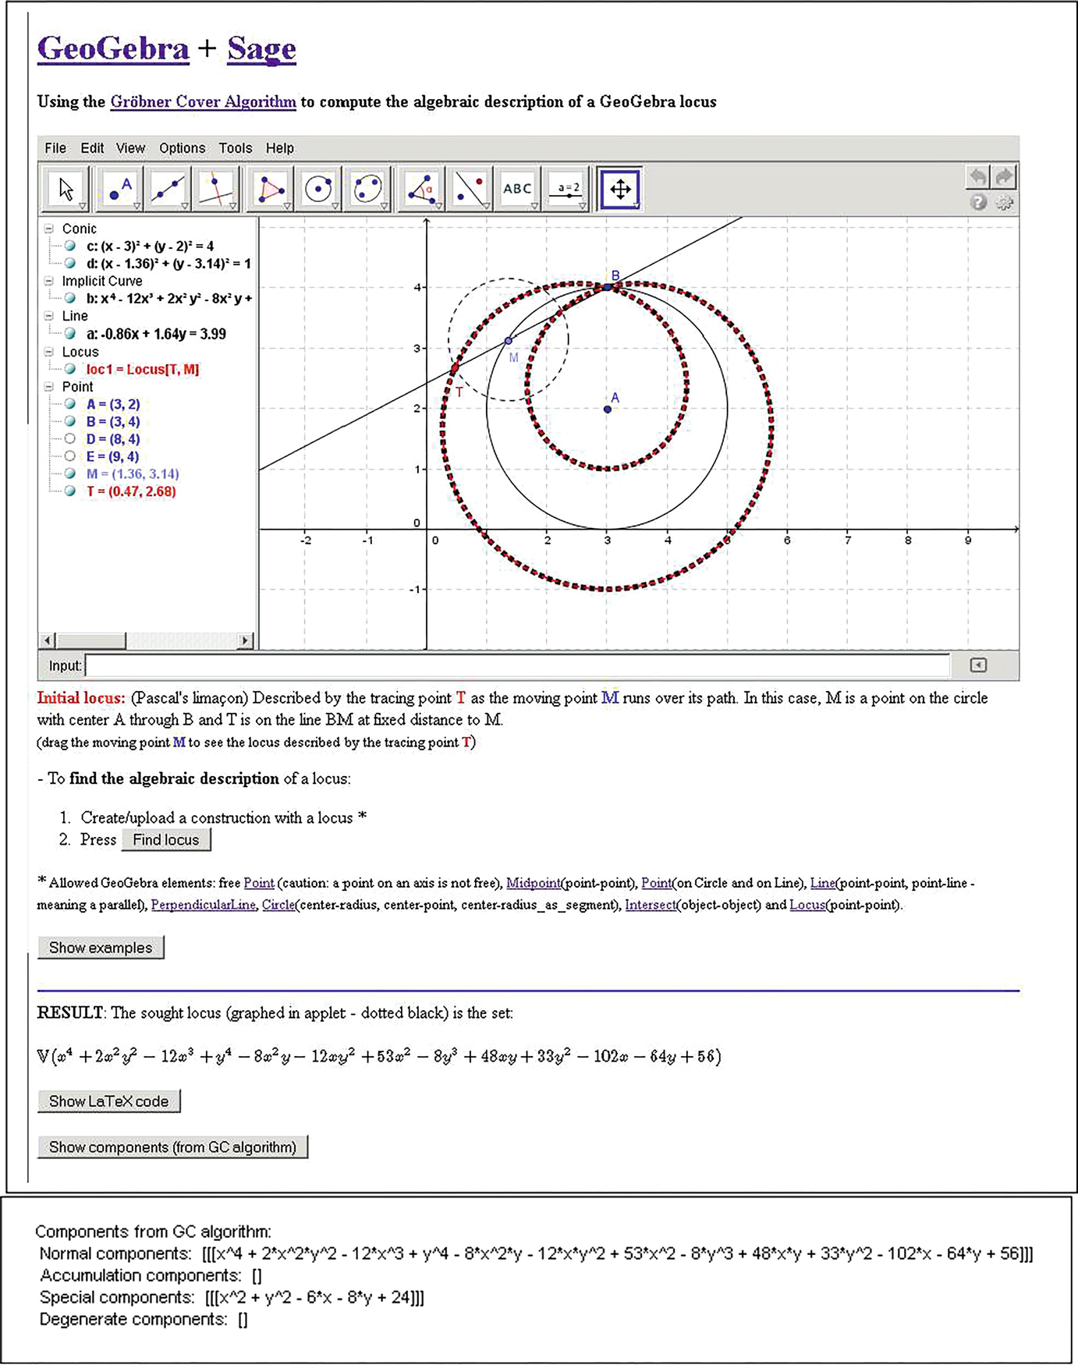Click algebra panel scrollbar right arrow
This screenshot has width=1078, height=1365.
pyautogui.click(x=245, y=640)
